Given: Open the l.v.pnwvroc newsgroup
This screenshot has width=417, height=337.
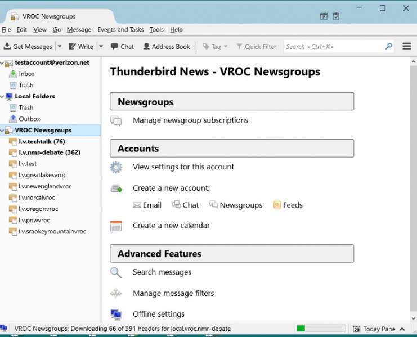Looking at the screenshot, I should click(34, 220).
